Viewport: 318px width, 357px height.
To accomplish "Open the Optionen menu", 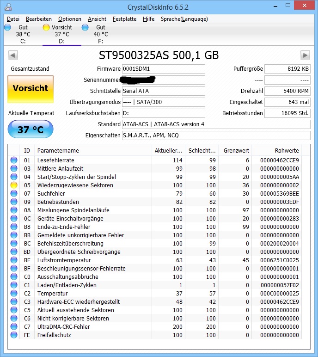I will [x=70, y=19].
